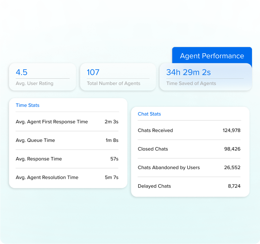260x244 pixels.
Task: Click the 107 agents count value
Action: pos(93,72)
